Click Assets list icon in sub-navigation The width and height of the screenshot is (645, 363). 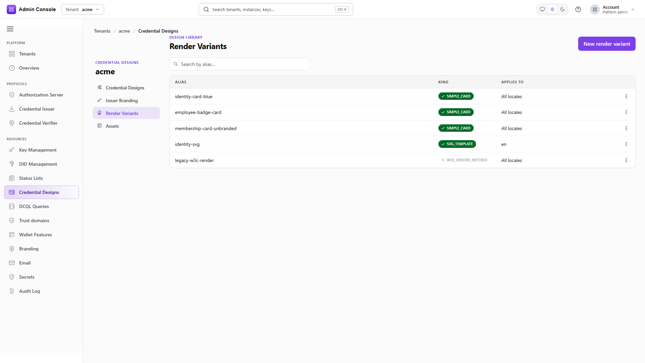(x=99, y=126)
